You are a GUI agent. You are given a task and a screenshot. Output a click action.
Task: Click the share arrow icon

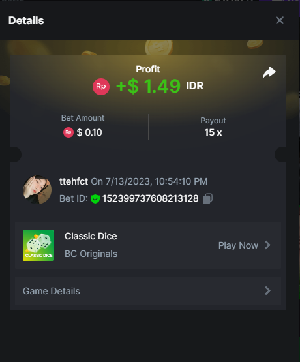(x=269, y=72)
